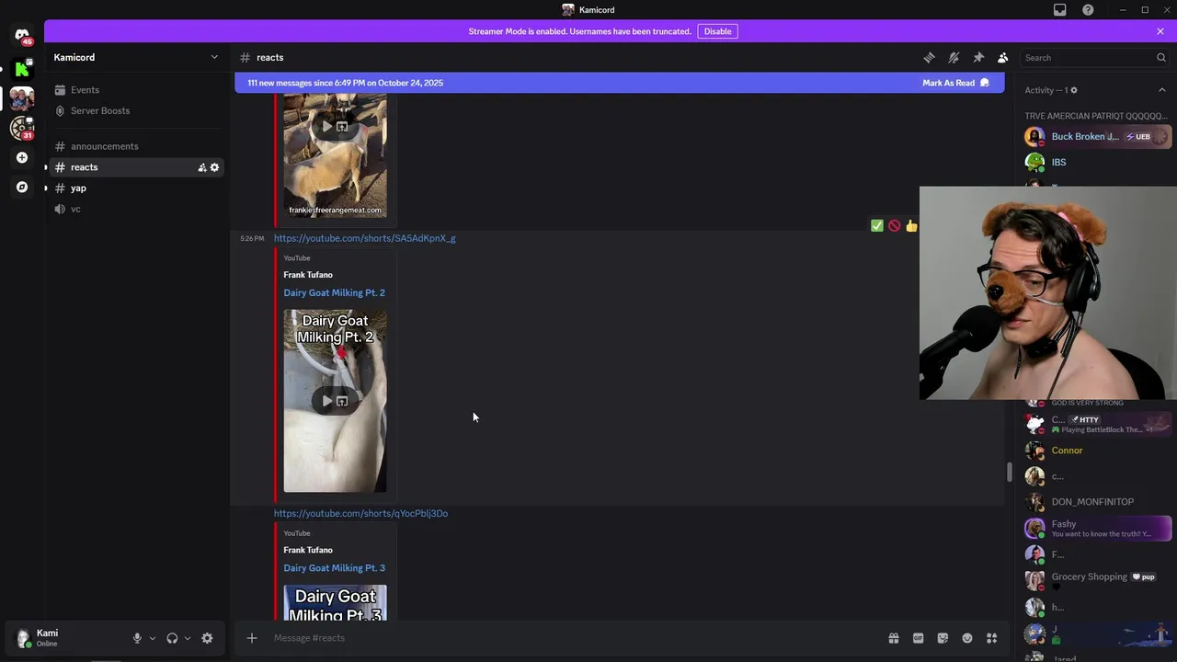Open the green K server icon
Image resolution: width=1177 pixels, height=662 pixels.
[22, 68]
